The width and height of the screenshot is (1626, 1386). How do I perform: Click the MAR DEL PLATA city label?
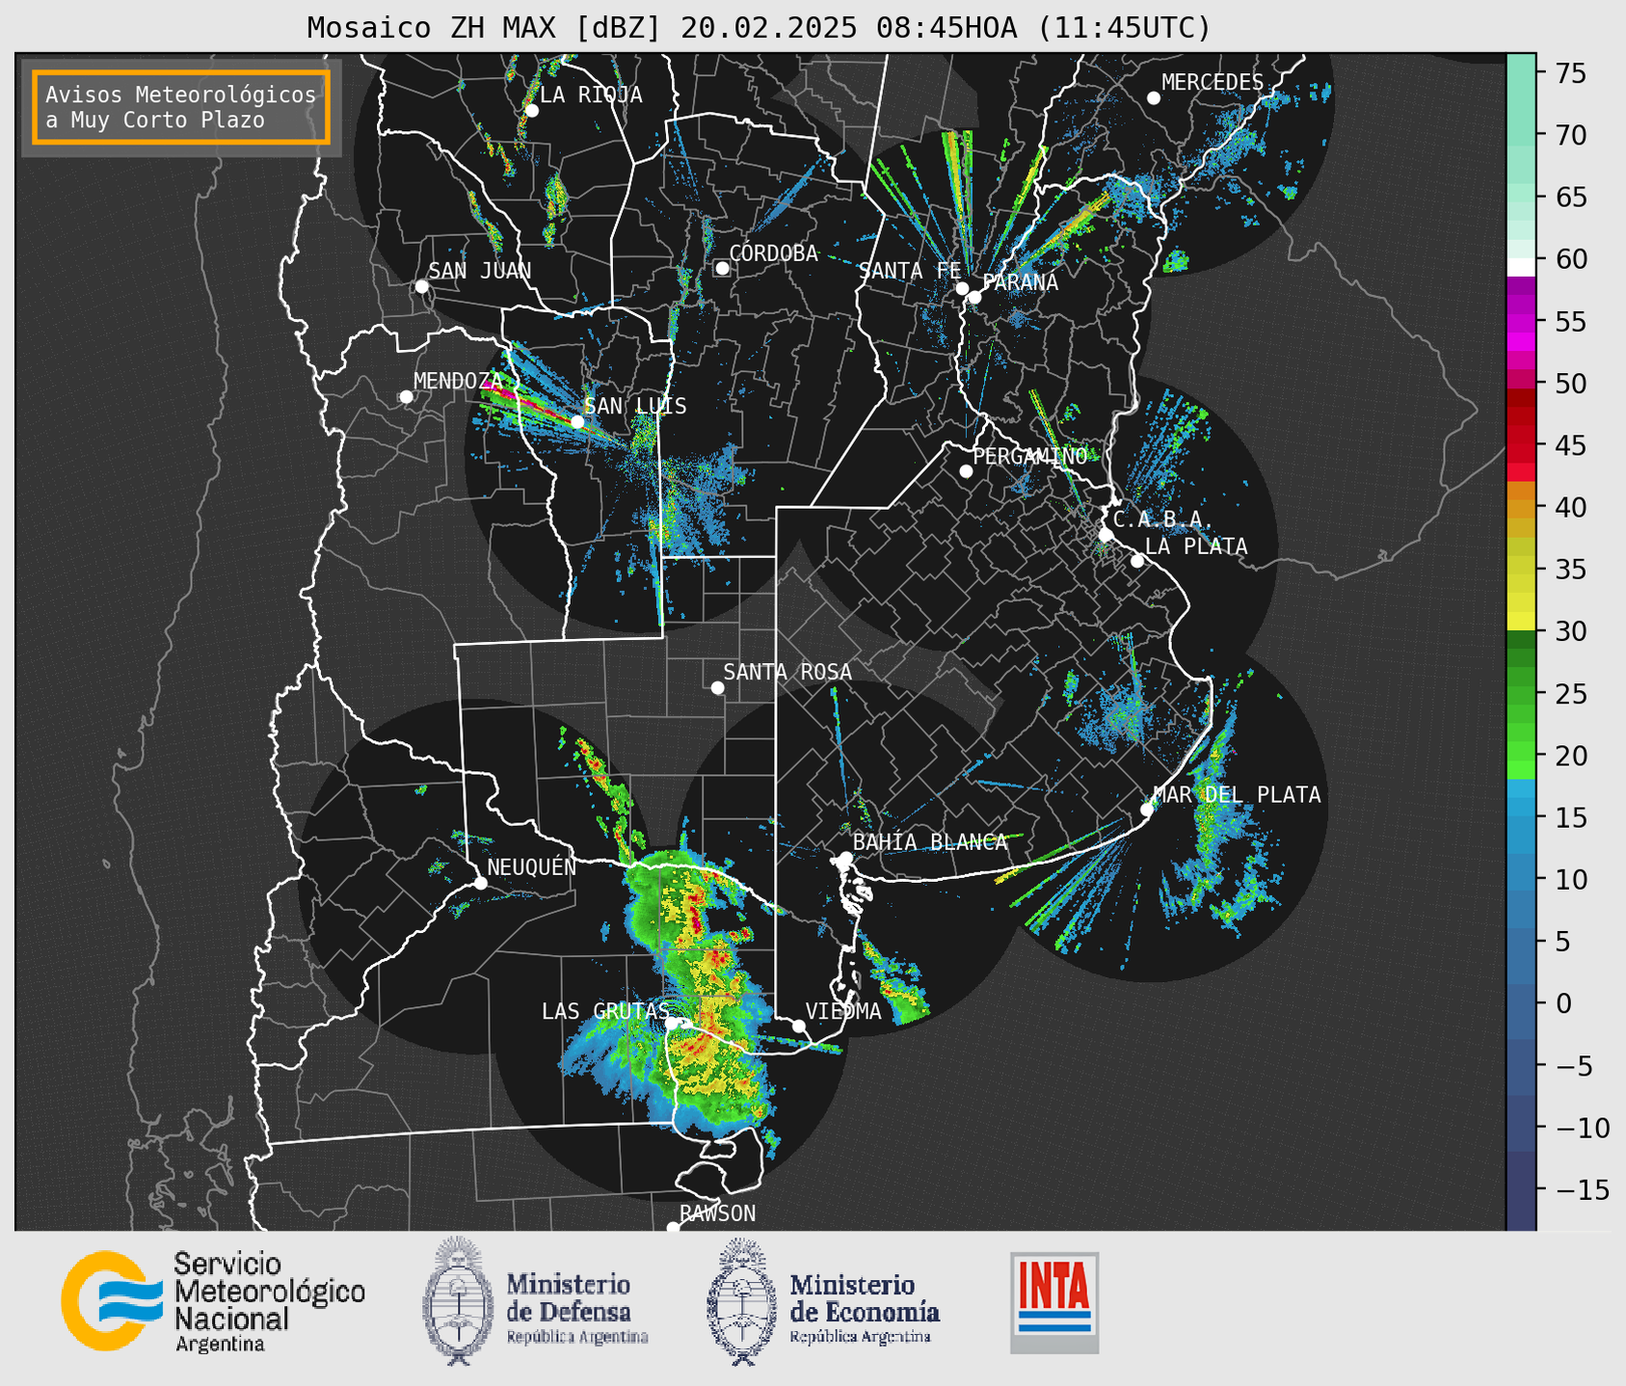coord(1238,795)
